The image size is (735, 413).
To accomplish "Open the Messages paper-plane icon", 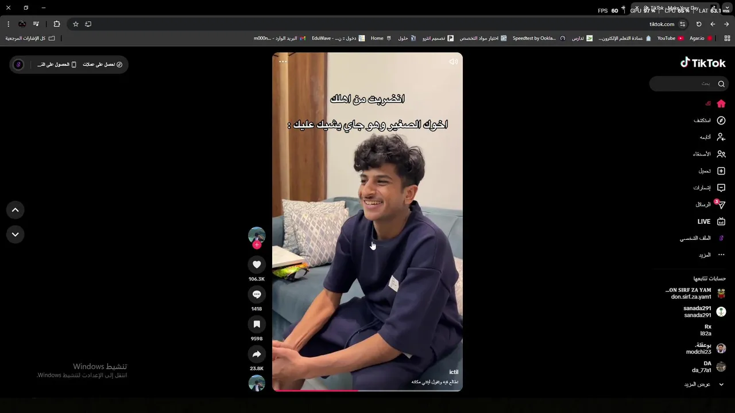I will pyautogui.click(x=721, y=204).
